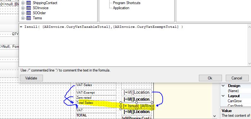Expand the Terms tree node
The height and width of the screenshot is (119, 251).
point(23,18)
